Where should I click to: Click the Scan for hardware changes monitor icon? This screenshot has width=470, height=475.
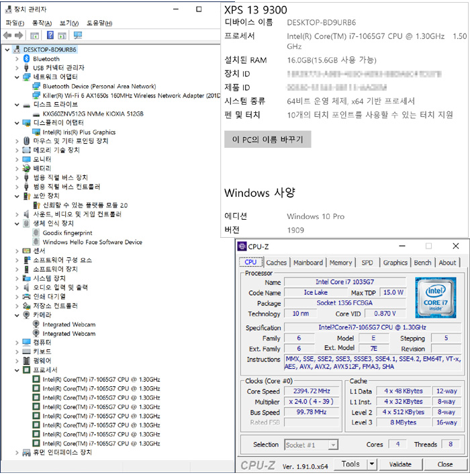pos(78,35)
